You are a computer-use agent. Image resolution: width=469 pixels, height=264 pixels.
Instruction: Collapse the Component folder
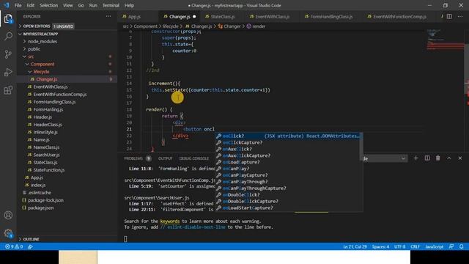43,64
